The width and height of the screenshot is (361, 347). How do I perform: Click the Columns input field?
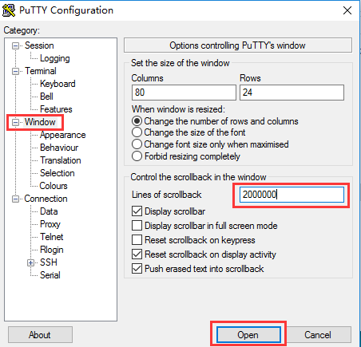coord(184,93)
